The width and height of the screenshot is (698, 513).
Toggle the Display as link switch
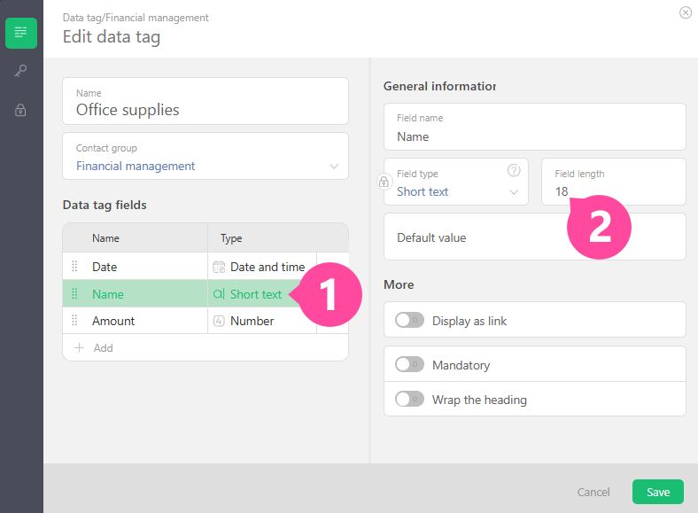(409, 320)
